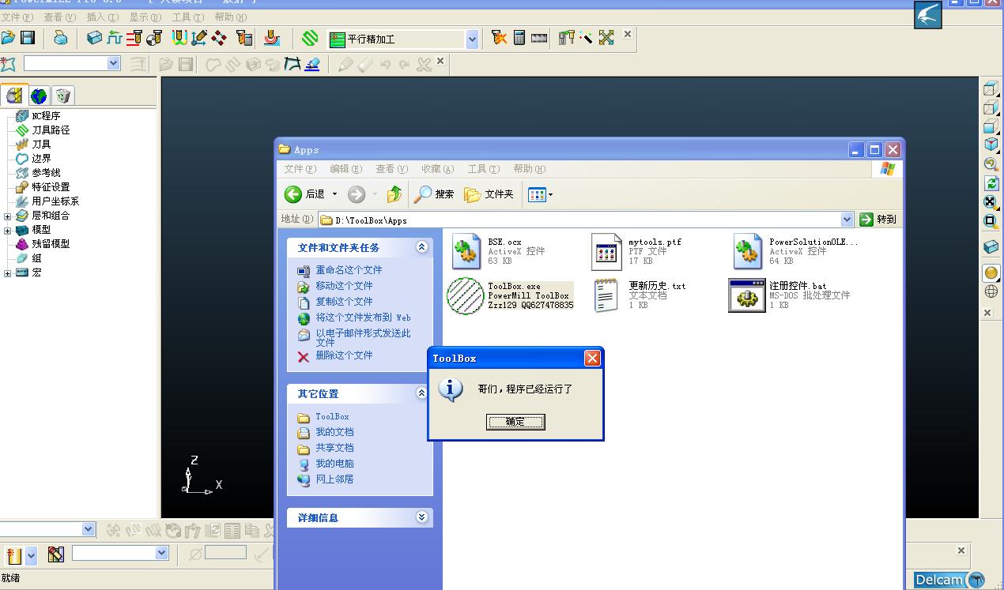Select 刀具路径 in the explorer tree
The image size is (1004, 590).
pos(51,130)
